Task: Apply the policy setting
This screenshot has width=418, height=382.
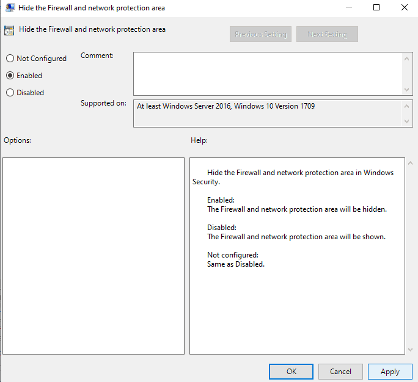Action: pyautogui.click(x=390, y=372)
